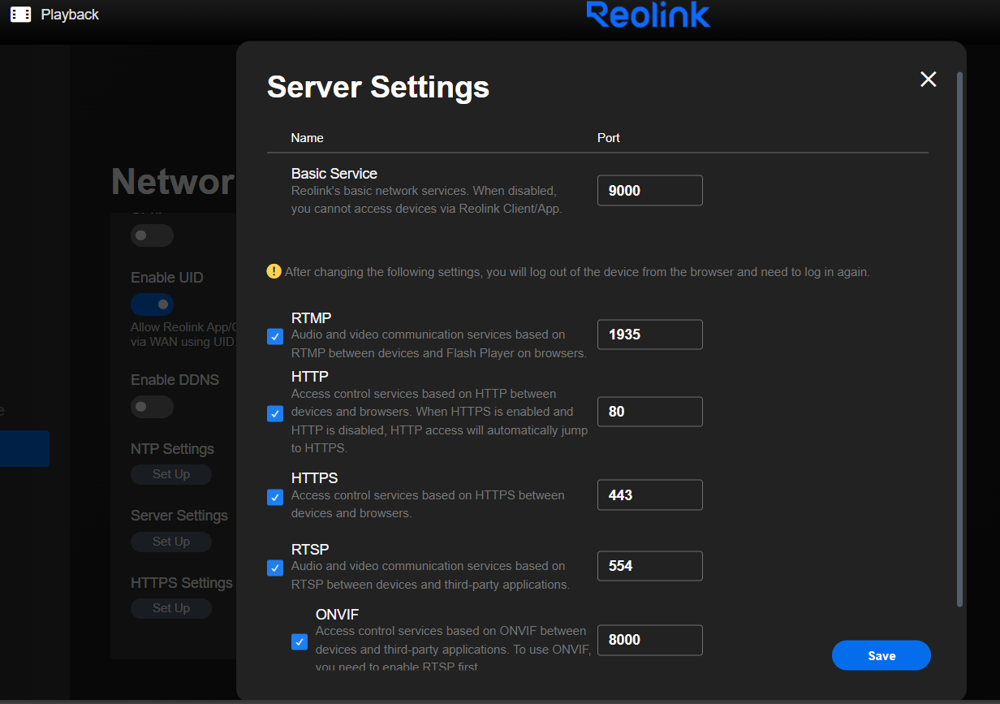Edit the RTSP port field
This screenshot has width=1000, height=704.
650,566
